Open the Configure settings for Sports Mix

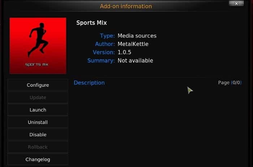(x=38, y=85)
